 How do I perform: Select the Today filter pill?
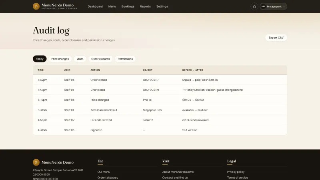[x=40, y=59]
